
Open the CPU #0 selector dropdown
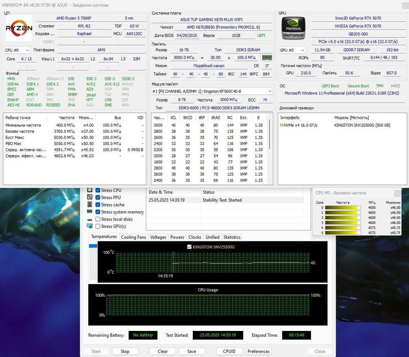point(17,50)
